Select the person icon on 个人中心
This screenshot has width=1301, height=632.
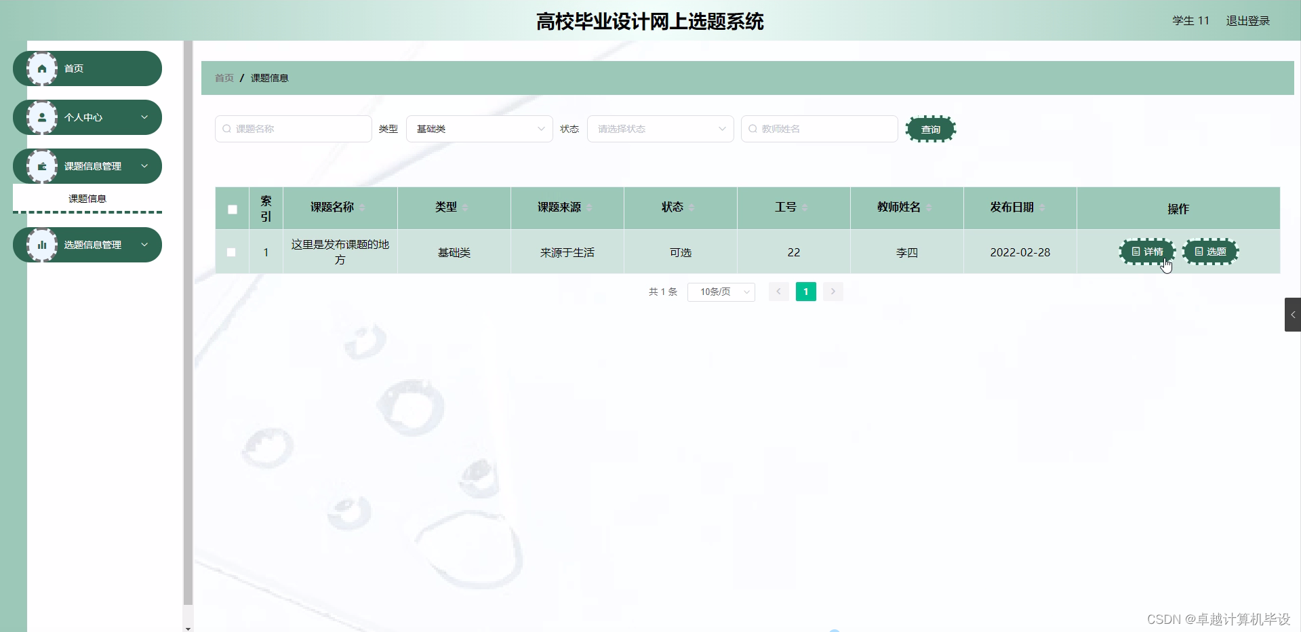point(41,117)
